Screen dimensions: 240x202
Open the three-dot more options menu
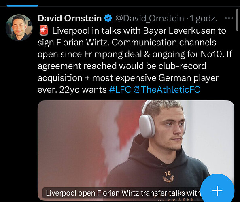click(229, 18)
